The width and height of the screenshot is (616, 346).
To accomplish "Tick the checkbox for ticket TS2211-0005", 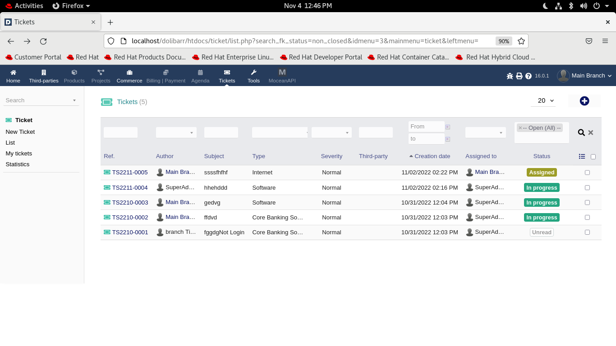I will point(587,173).
